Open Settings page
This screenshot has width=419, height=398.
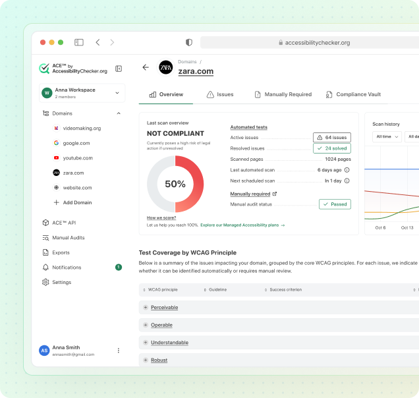coord(57,282)
